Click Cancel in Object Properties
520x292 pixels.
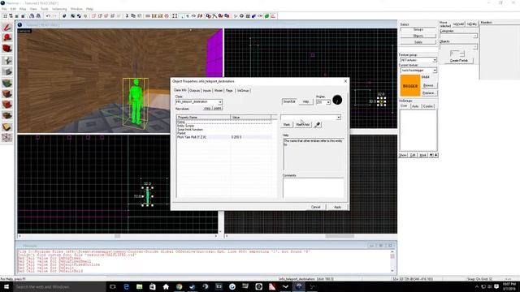tap(316, 207)
